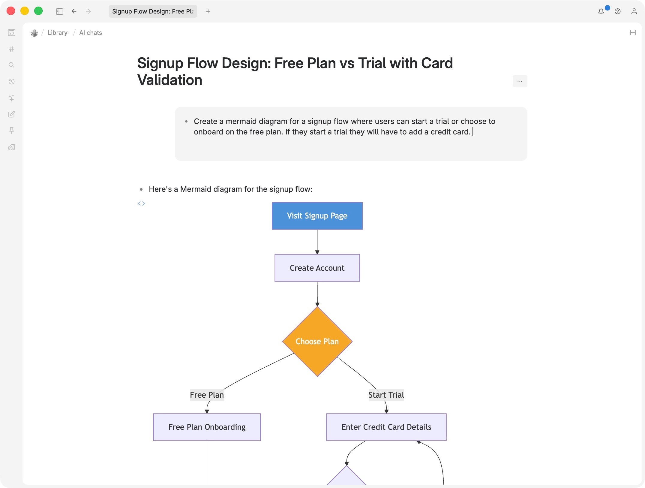Open search from the sidebar magnifier icon
The height and width of the screenshot is (488, 645).
11,65
